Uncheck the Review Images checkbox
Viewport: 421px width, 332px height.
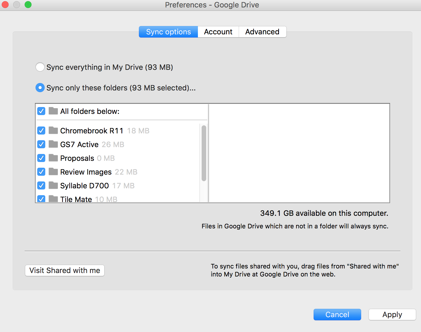click(41, 172)
